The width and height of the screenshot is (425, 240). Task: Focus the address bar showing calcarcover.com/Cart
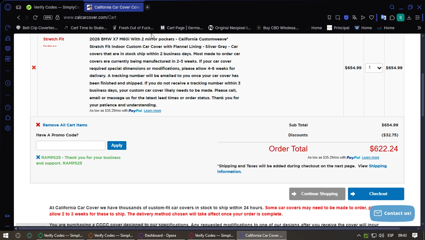90,18
